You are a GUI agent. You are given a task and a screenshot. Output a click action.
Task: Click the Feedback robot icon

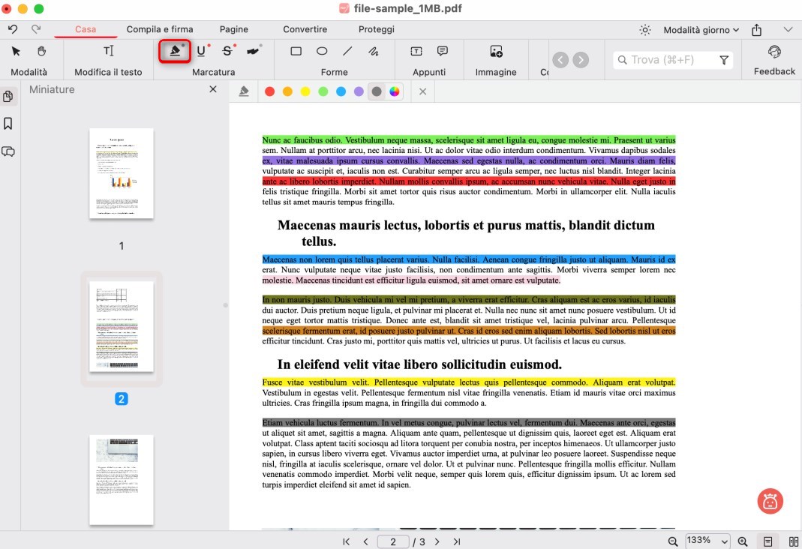[773, 52]
